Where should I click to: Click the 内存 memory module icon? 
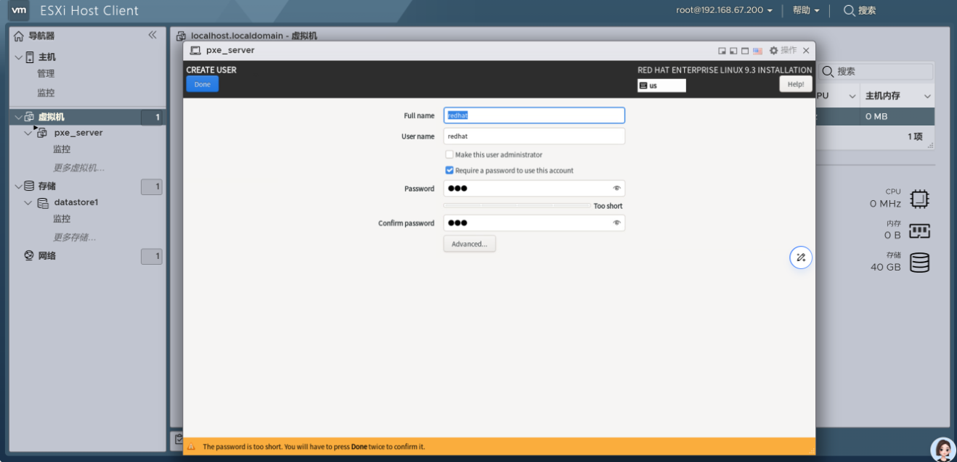920,231
